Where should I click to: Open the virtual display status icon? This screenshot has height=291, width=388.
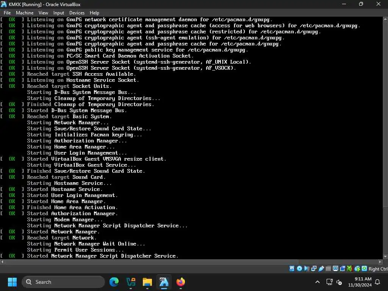tap(336, 269)
